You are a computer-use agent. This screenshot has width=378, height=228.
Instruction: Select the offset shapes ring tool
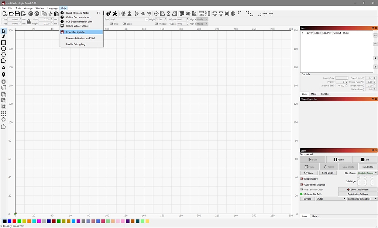pyautogui.click(x=3, y=82)
